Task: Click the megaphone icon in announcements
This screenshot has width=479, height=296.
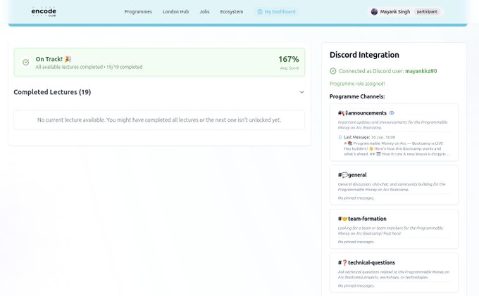Action: click(x=345, y=113)
